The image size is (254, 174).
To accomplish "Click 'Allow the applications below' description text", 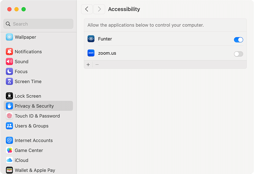I will click(146, 25).
